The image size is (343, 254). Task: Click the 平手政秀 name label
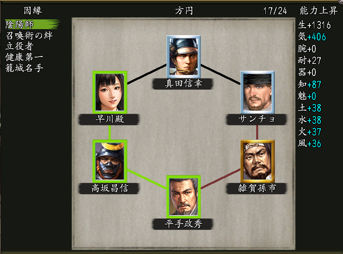pyautogui.click(x=183, y=224)
